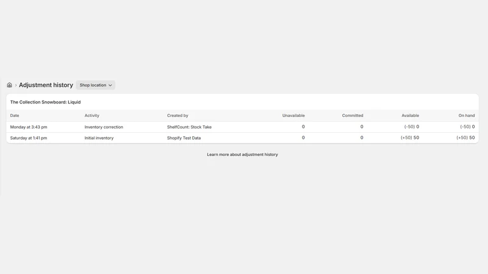Select the Committed column header
This screenshot has width=488, height=274.
pos(353,115)
